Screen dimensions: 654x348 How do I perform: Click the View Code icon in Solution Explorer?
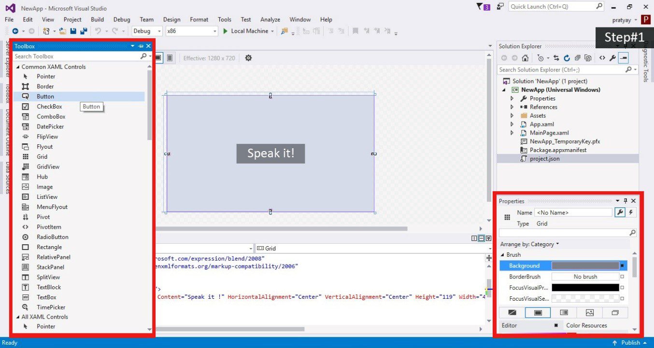(602, 58)
